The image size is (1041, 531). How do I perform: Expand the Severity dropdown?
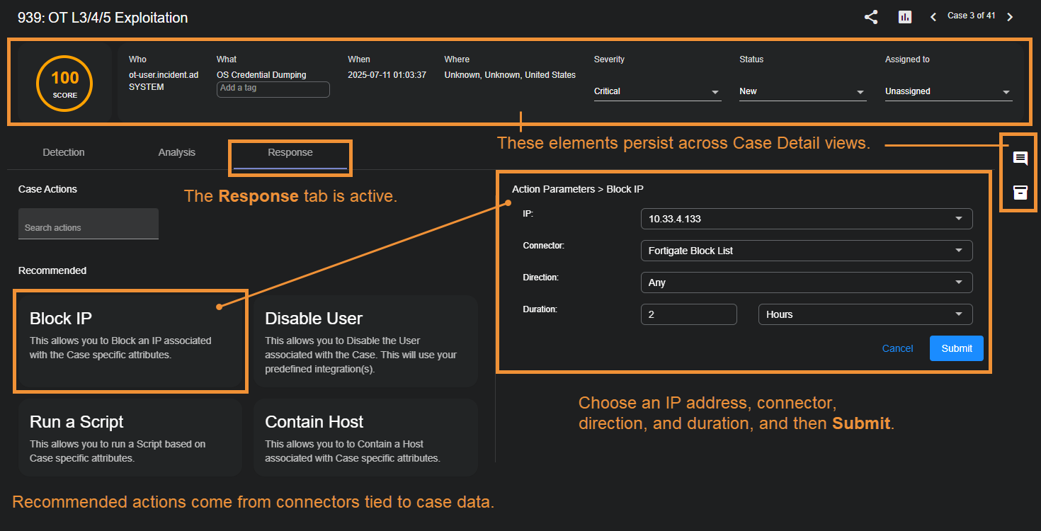coord(657,91)
